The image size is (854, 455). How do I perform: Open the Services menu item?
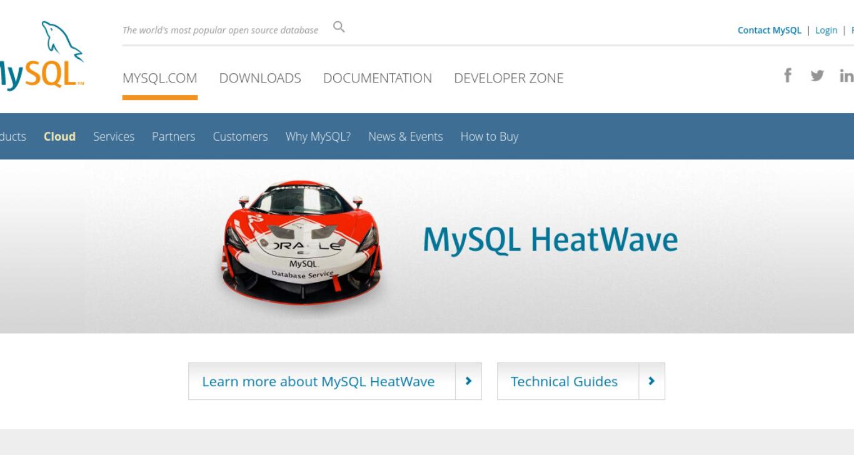(114, 136)
